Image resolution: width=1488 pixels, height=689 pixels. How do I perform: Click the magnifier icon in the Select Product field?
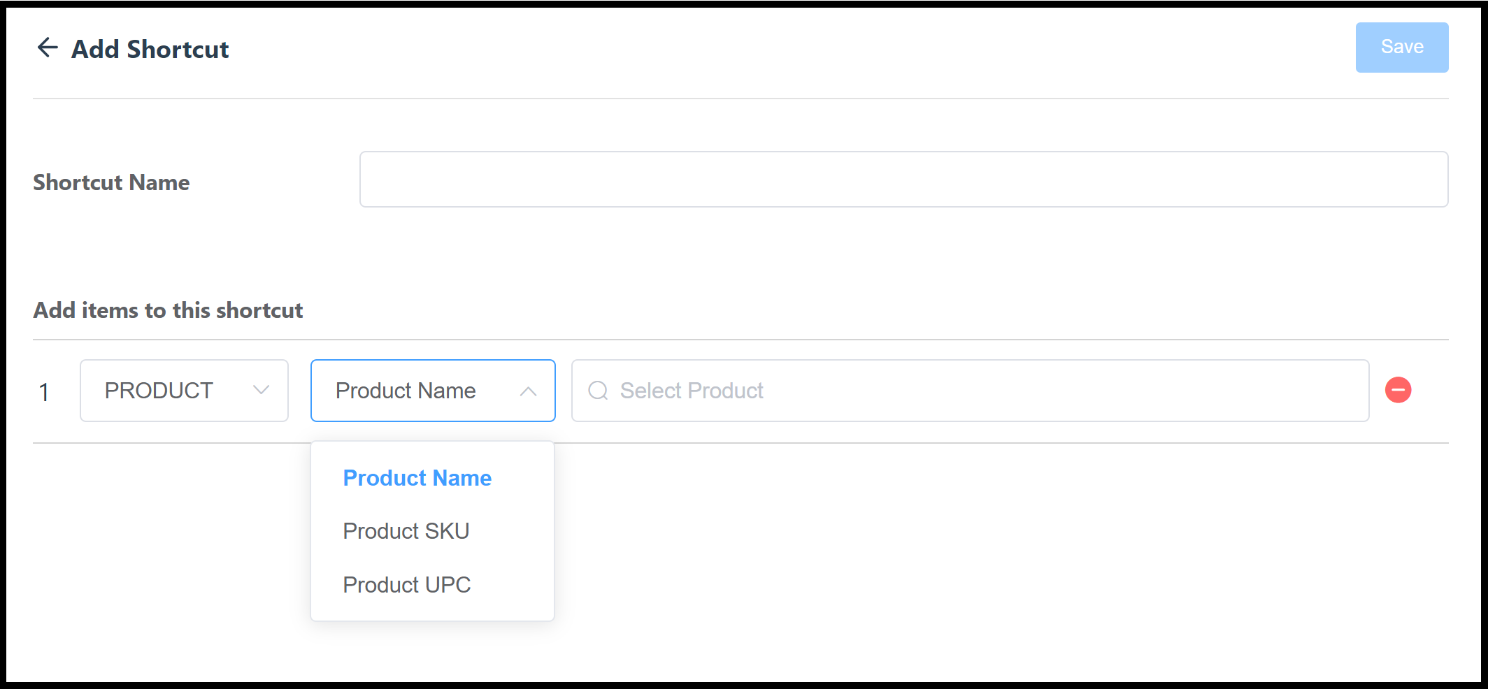point(597,391)
